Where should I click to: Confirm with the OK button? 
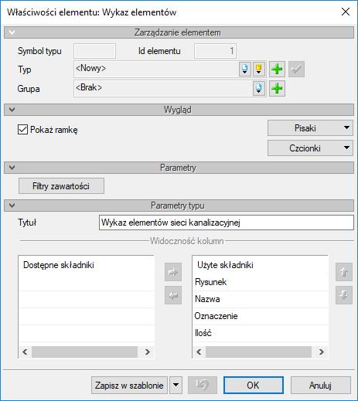pos(254,385)
